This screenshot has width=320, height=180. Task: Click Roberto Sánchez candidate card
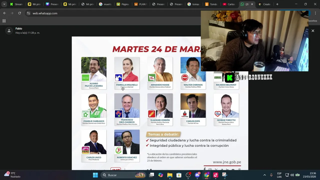tap(127, 146)
